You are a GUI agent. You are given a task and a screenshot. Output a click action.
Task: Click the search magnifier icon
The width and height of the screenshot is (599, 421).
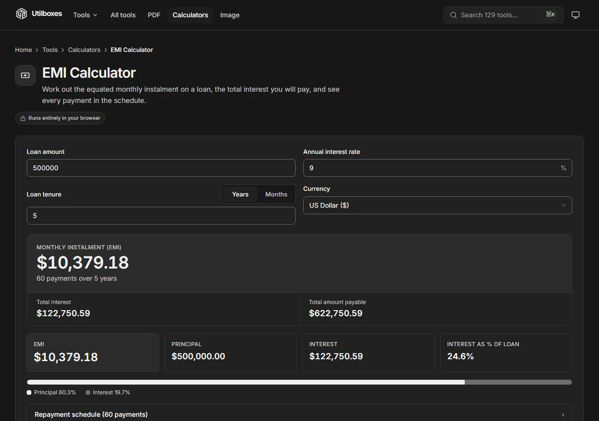pos(453,15)
